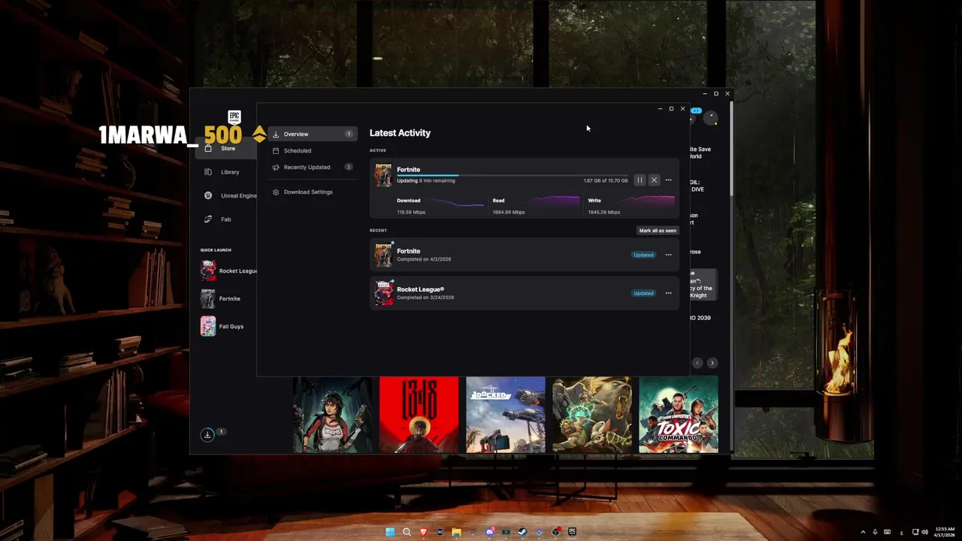The image size is (962, 541).
Task: Click the completed Fortnite thumbnail in Recent
Action: pyautogui.click(x=383, y=255)
